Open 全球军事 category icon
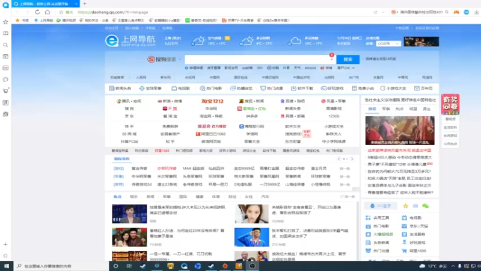Image resolution: width=481 pixels, height=271 pixels. tap(142, 88)
